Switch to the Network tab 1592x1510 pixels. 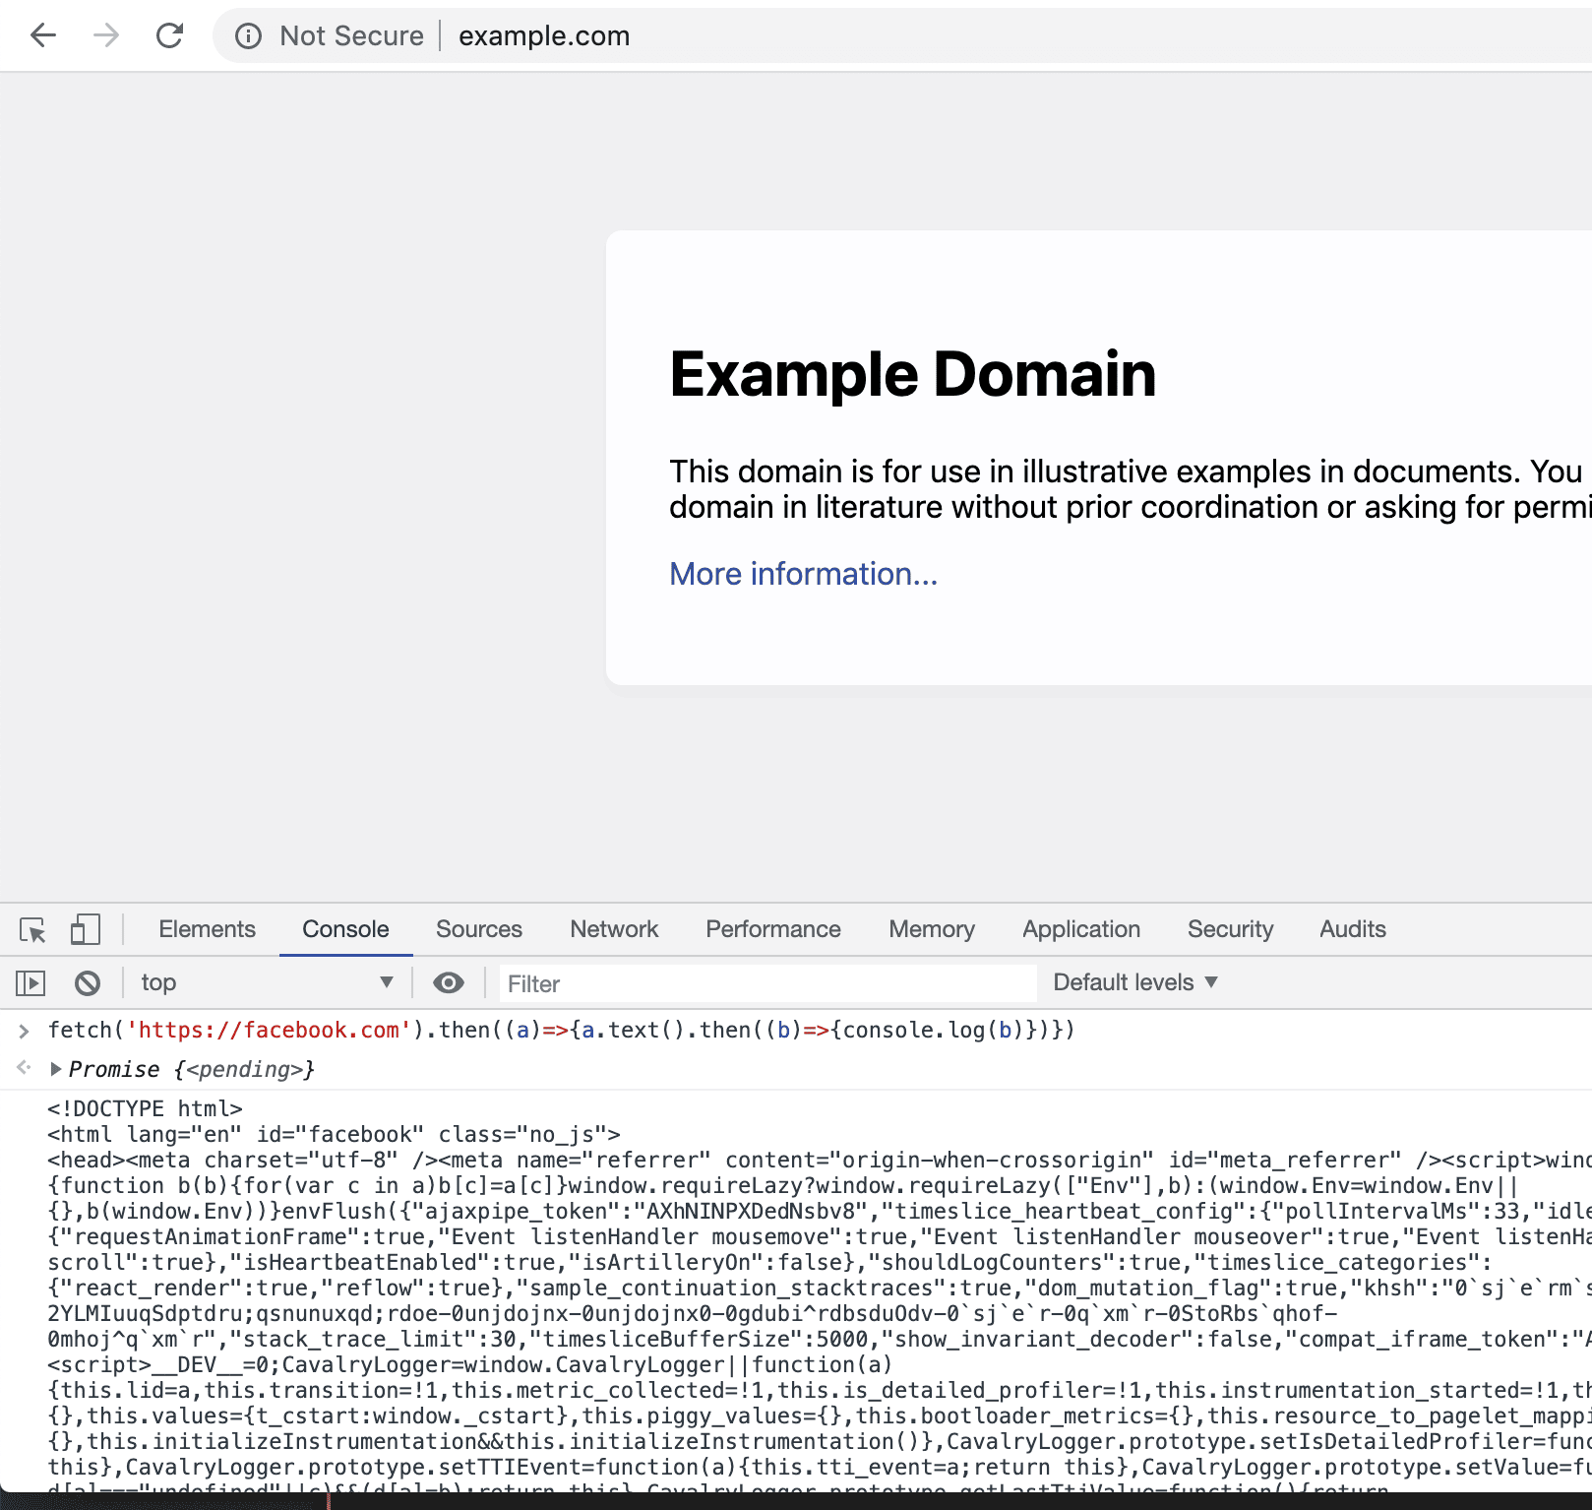614,929
